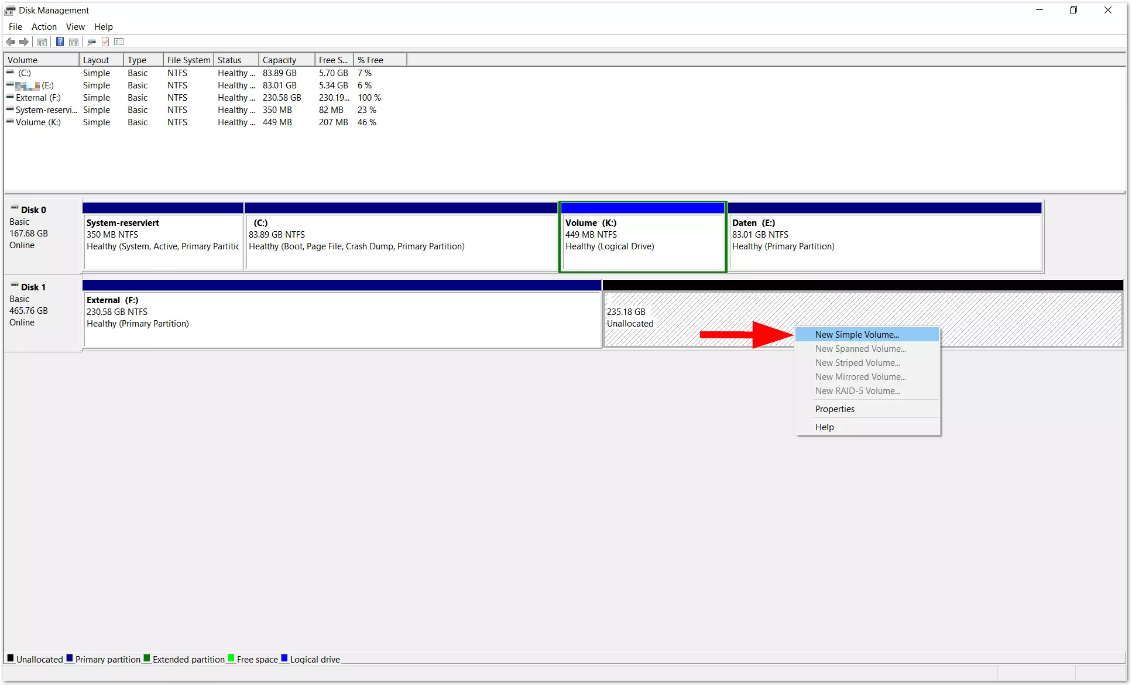
Task: Click the blue Help question mark icon
Action: 60,42
